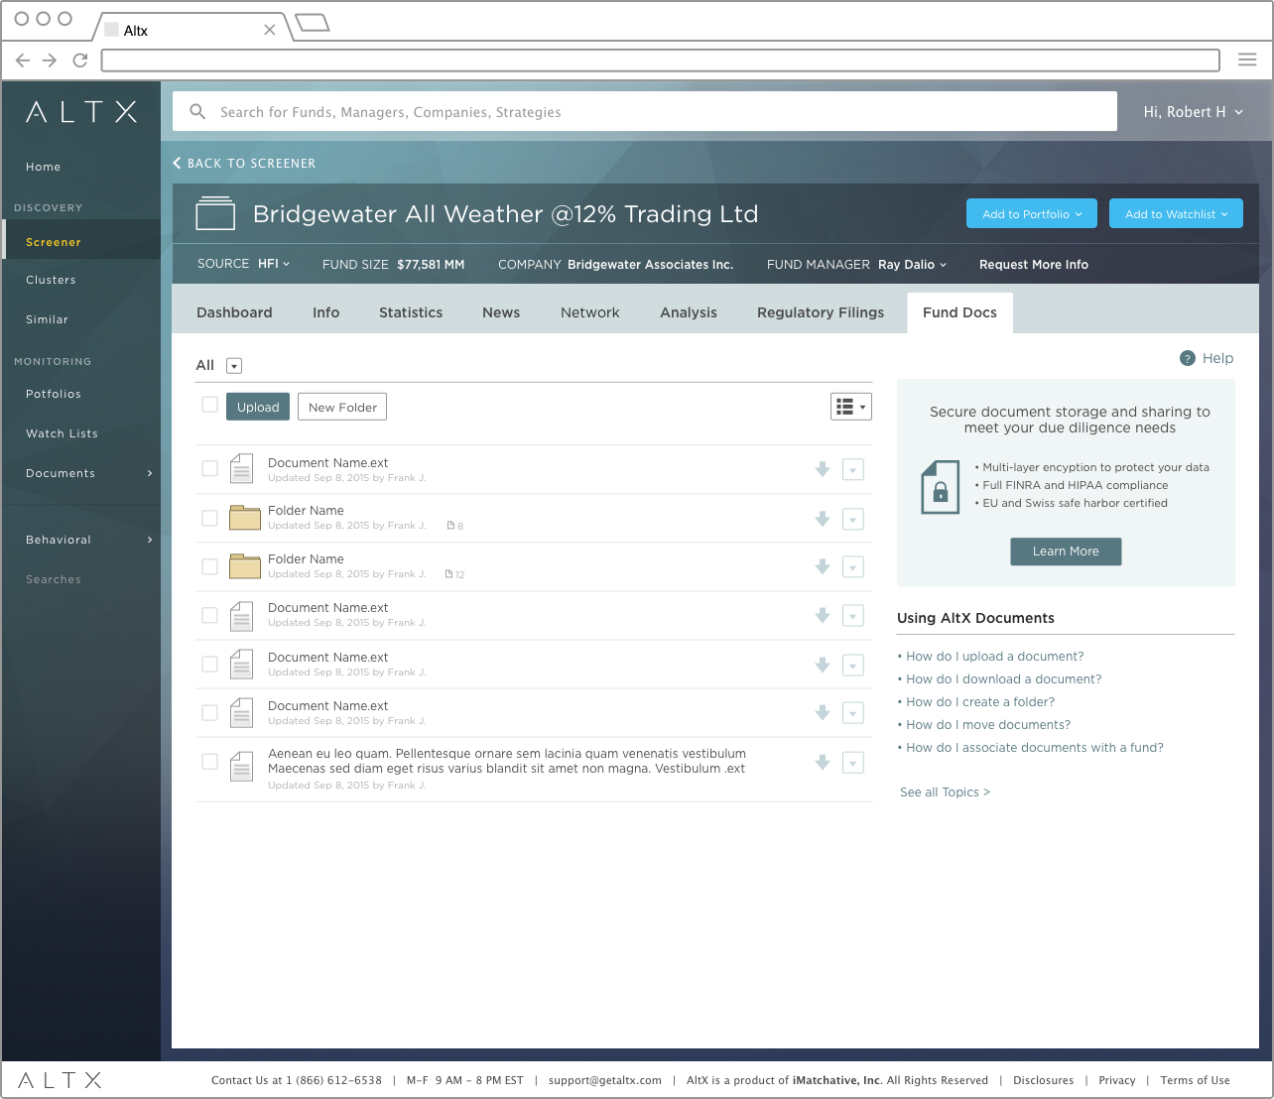Click the browser back arrow
1274x1099 pixels.
pyautogui.click(x=23, y=61)
